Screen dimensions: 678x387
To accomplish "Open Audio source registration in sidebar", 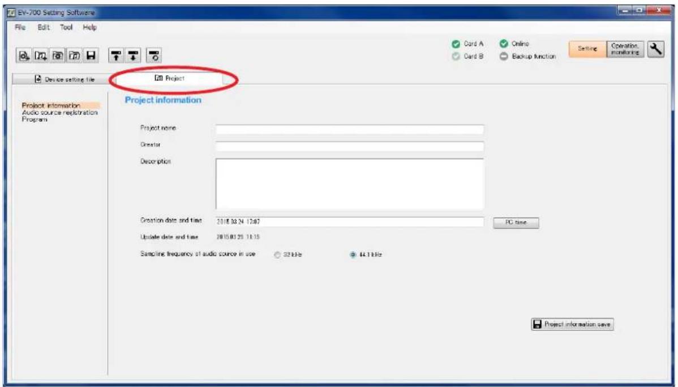I will 59,113.
